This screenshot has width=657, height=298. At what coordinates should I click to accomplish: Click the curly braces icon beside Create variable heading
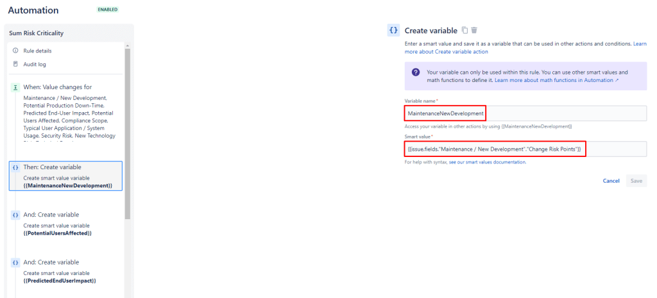[x=393, y=30]
